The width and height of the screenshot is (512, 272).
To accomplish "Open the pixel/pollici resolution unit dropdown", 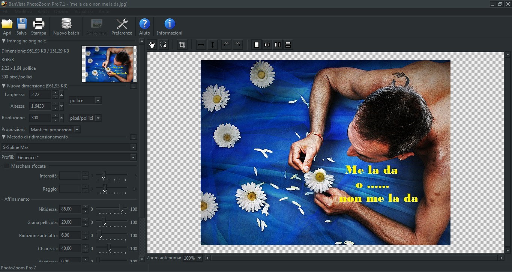I will (x=85, y=118).
